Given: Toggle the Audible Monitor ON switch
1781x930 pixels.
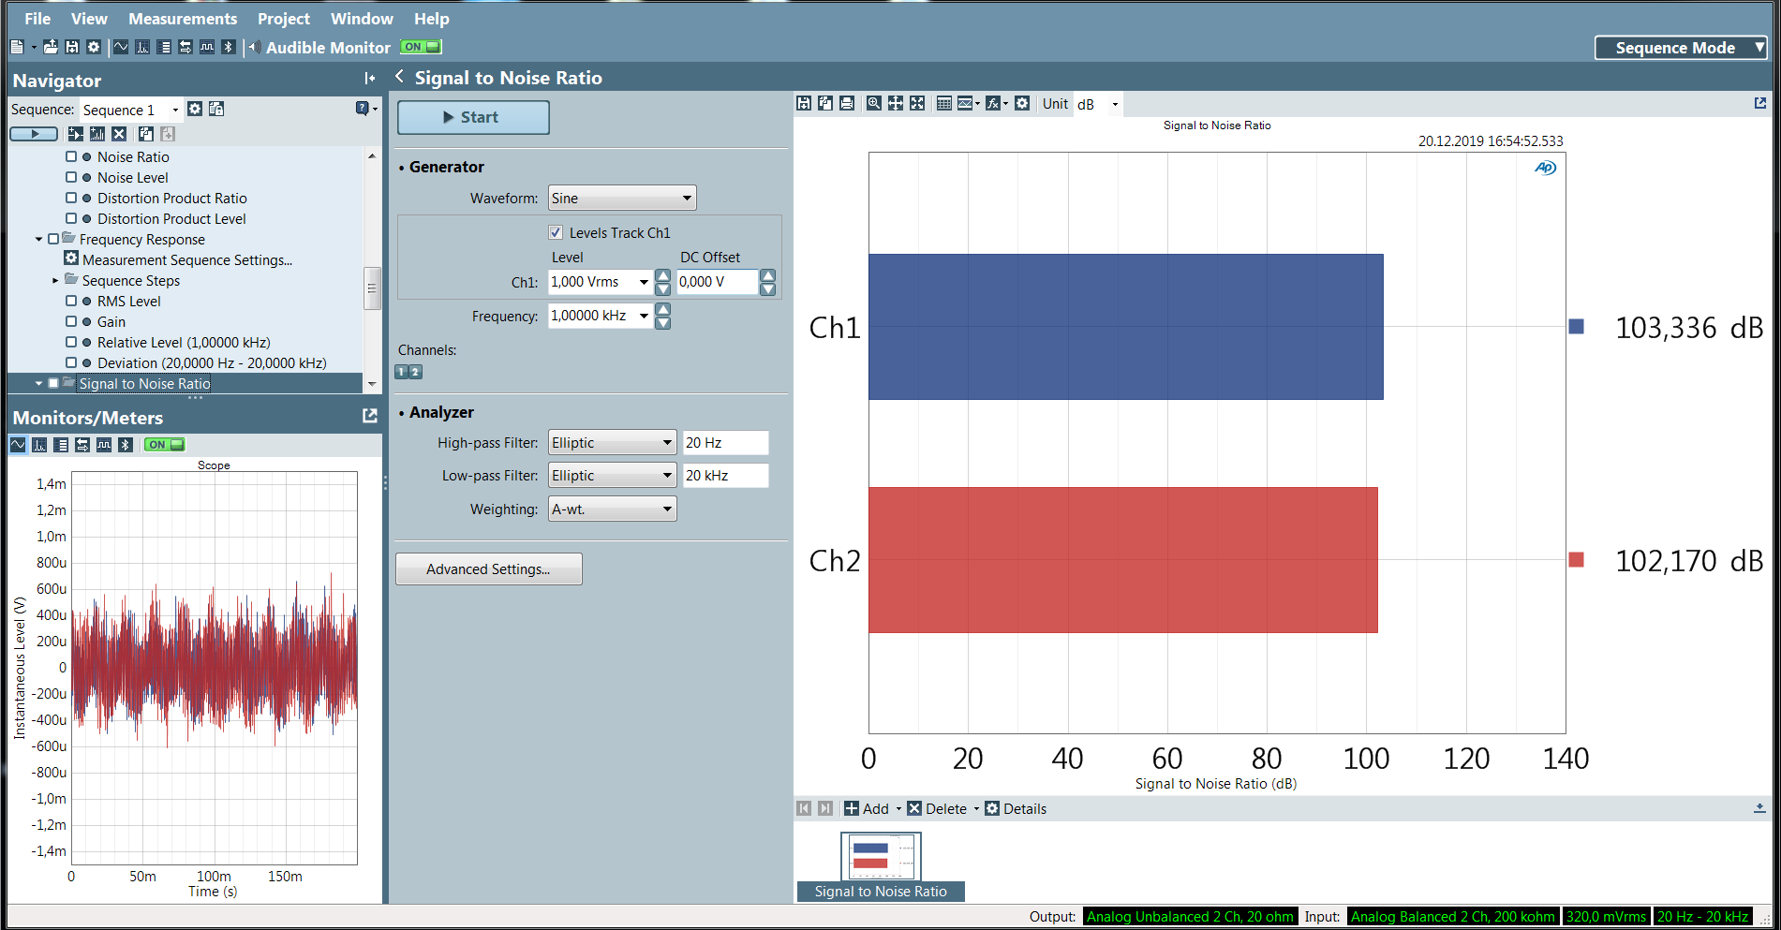Looking at the screenshot, I should pos(421,47).
